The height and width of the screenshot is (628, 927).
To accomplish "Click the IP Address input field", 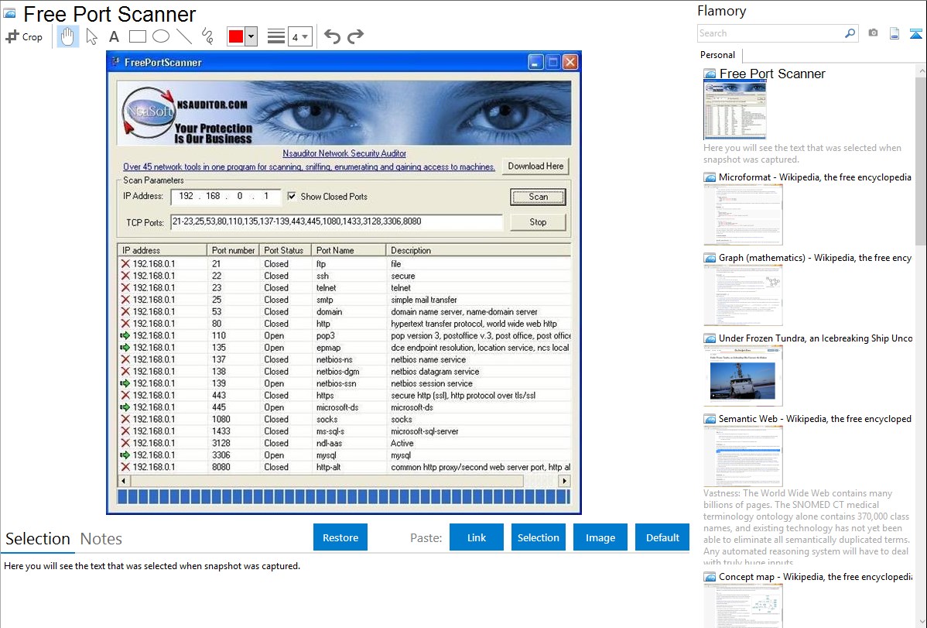I will (x=226, y=197).
